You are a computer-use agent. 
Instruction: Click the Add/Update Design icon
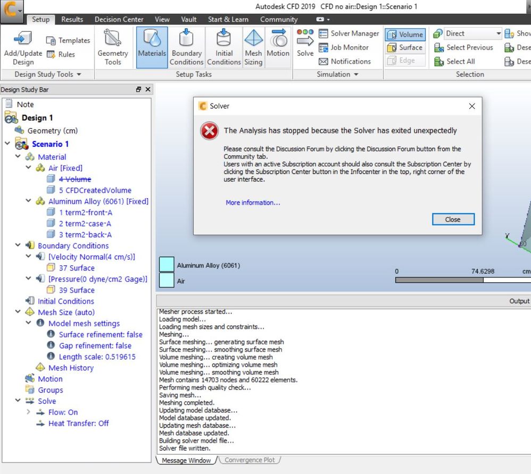(x=23, y=38)
